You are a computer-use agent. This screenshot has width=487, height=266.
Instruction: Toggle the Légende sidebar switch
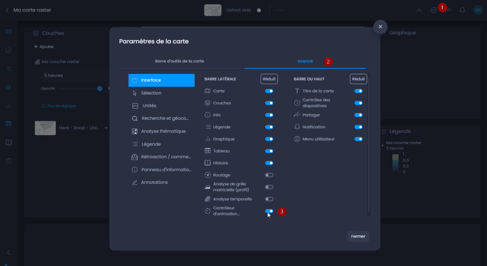point(269,127)
